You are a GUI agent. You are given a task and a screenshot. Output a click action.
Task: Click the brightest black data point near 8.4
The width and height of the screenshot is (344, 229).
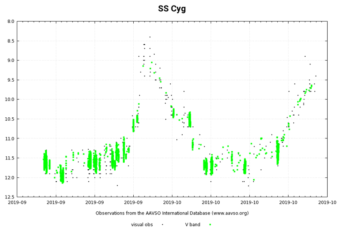(x=150, y=37)
